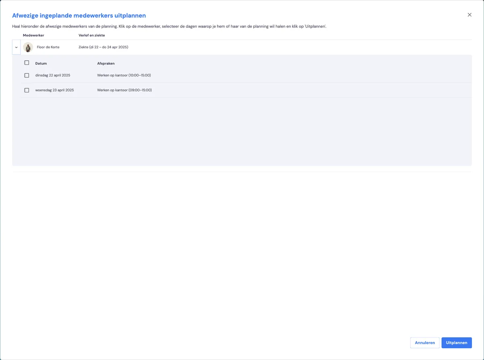This screenshot has width=484, height=360.
Task: Click the Afspraken column header
Action: pyautogui.click(x=106, y=63)
